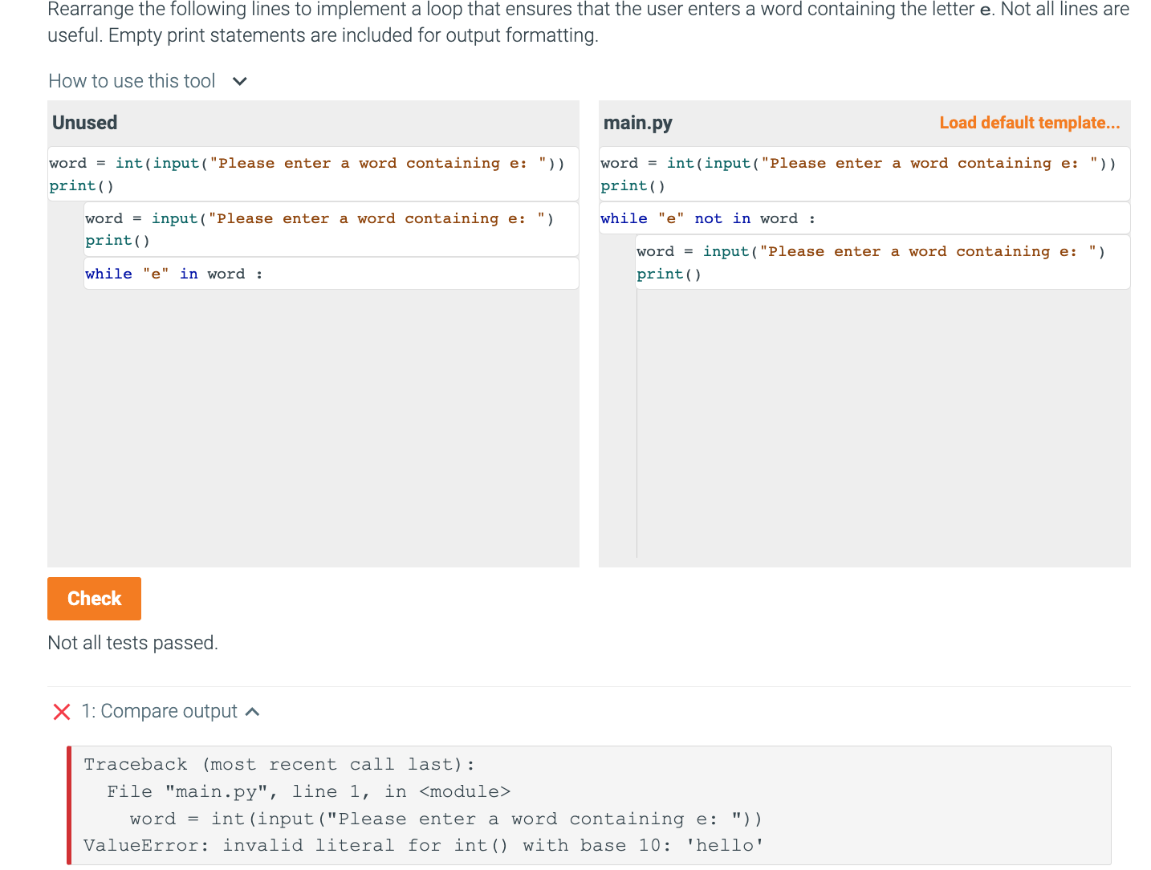
Task: Select the indented input block in Unused panel
Action: coord(331,230)
